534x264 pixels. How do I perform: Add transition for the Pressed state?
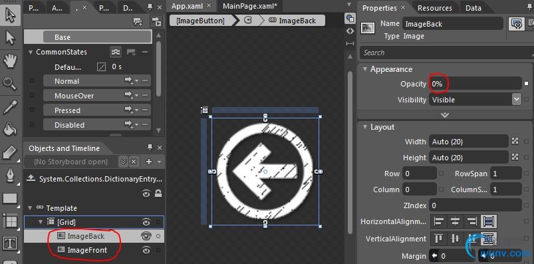pos(131,110)
